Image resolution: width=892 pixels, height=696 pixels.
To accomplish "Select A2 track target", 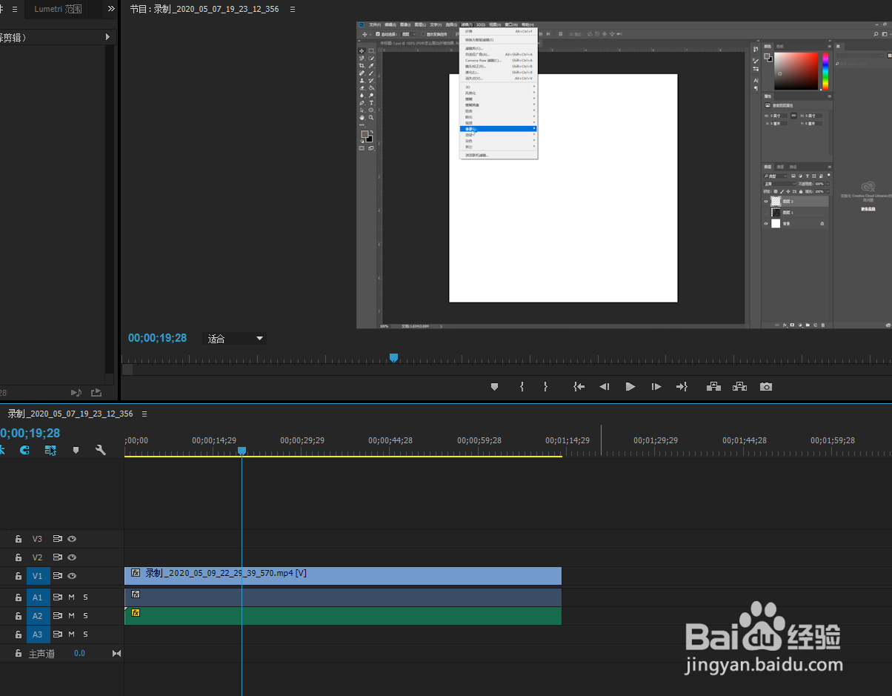I will coord(38,616).
